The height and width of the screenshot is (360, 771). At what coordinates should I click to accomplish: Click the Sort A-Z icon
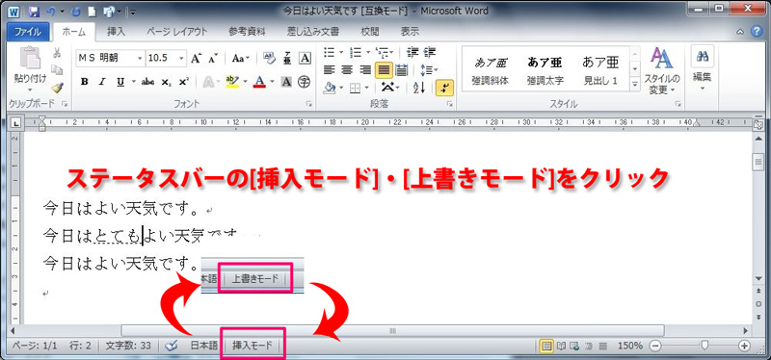(x=419, y=88)
